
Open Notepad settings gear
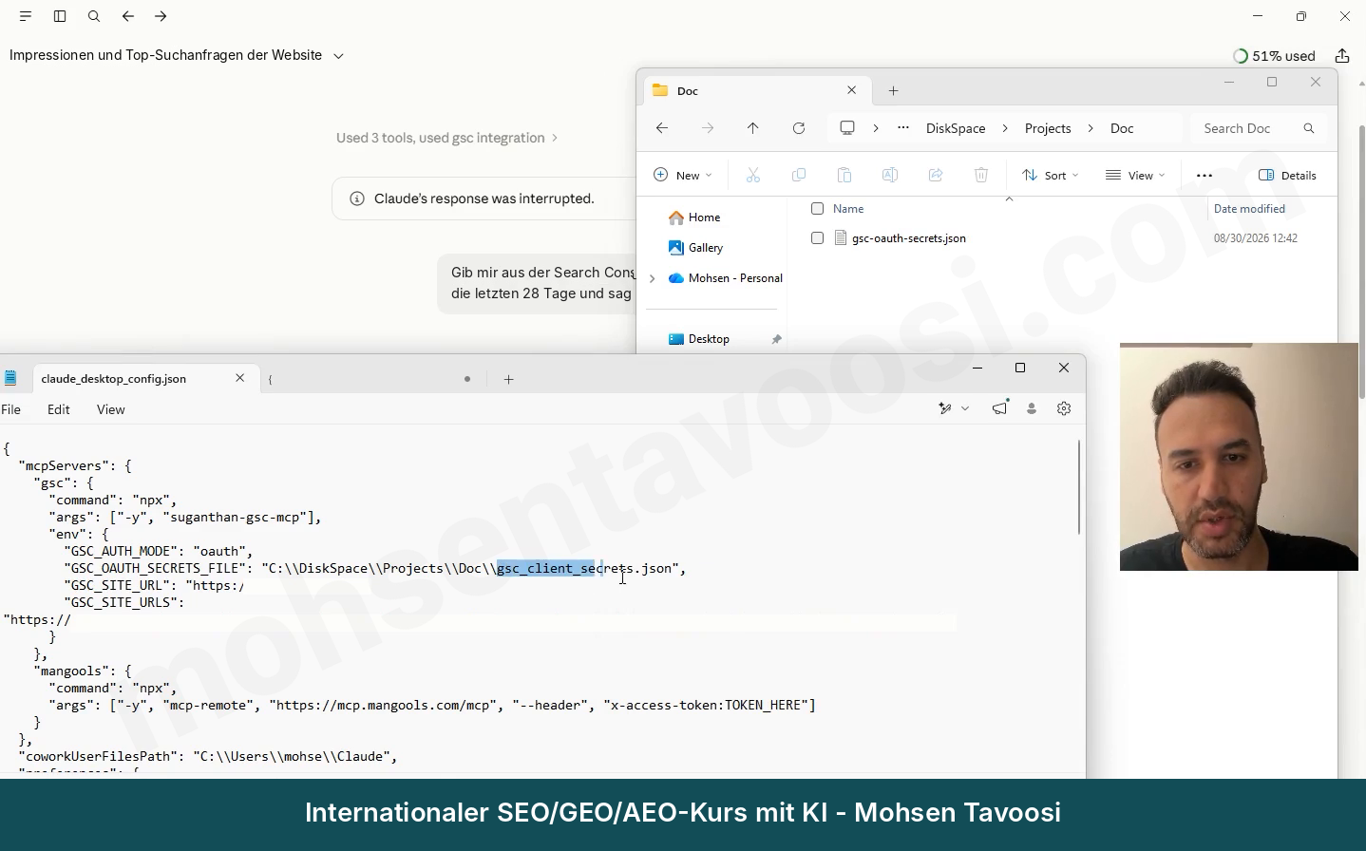pos(1064,408)
